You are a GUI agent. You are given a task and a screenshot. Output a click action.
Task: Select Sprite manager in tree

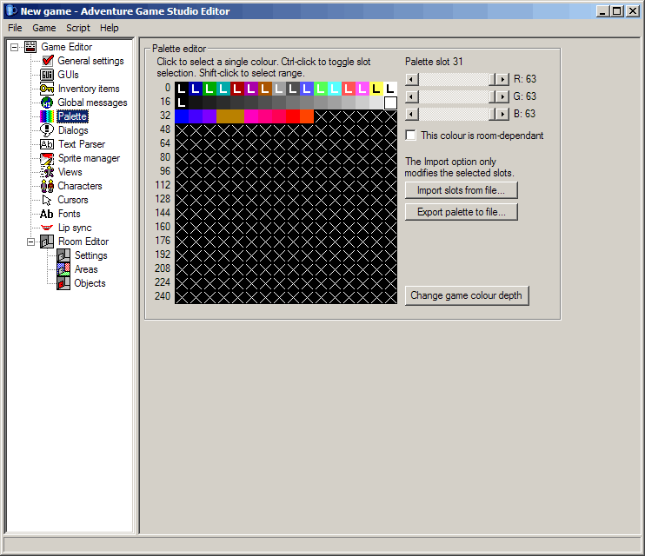tap(90, 158)
